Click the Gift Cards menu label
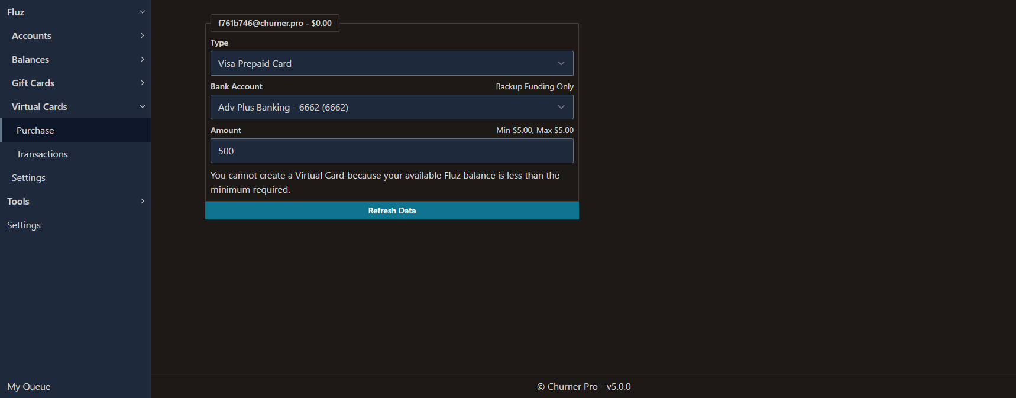The image size is (1016, 398). point(33,83)
